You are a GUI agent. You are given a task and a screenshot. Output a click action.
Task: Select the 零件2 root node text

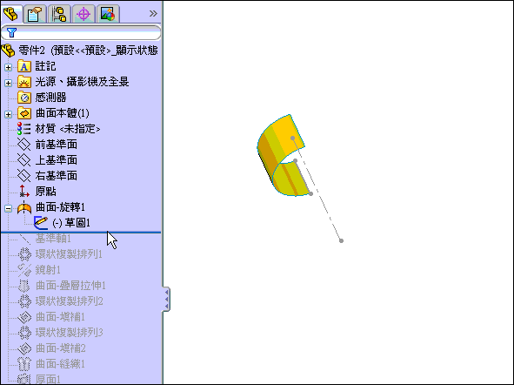[88, 51]
